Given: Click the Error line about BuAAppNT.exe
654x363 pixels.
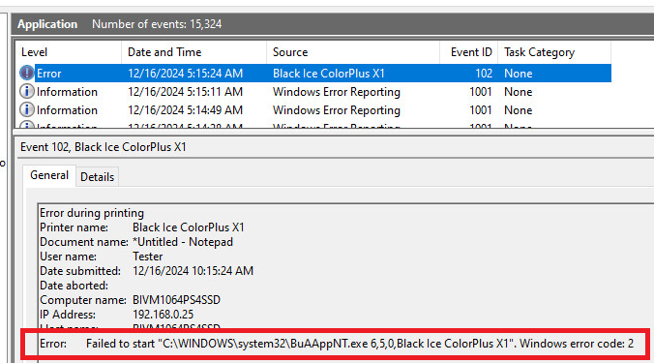Looking at the screenshot, I should click(336, 344).
